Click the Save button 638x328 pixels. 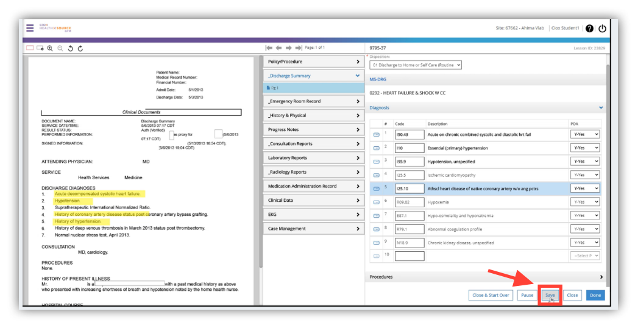550,295
